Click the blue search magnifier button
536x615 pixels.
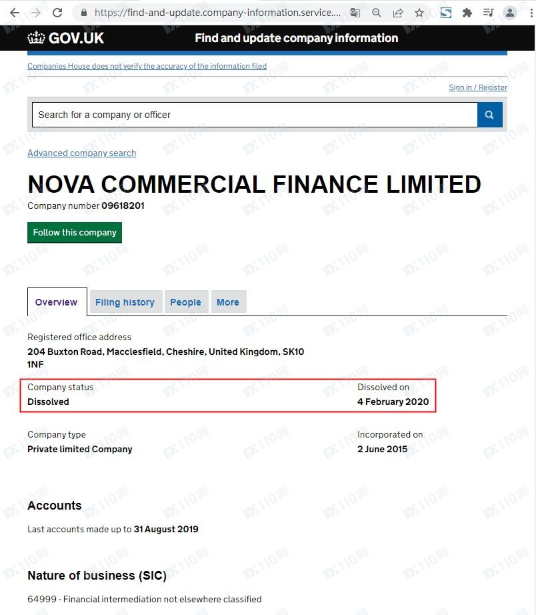490,115
